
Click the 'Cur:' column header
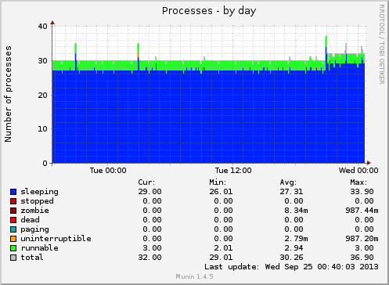pyautogui.click(x=146, y=182)
